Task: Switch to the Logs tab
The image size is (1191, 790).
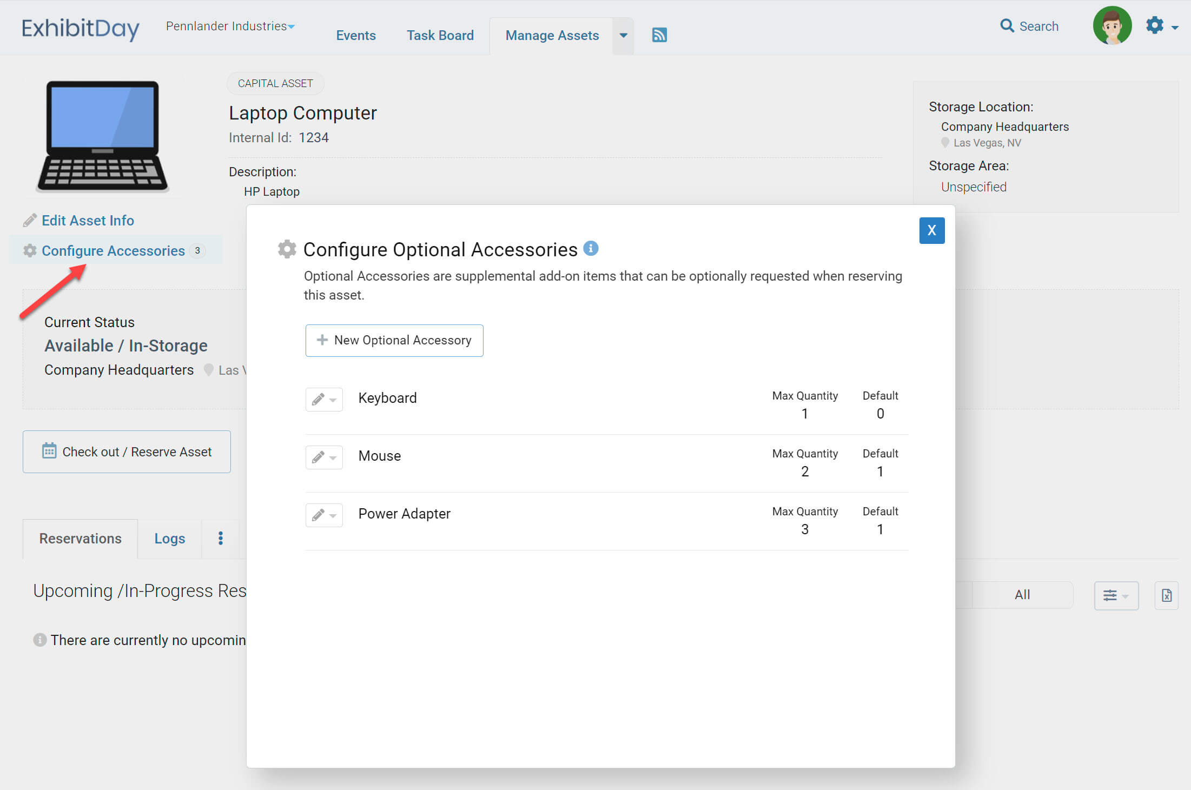Action: click(169, 539)
